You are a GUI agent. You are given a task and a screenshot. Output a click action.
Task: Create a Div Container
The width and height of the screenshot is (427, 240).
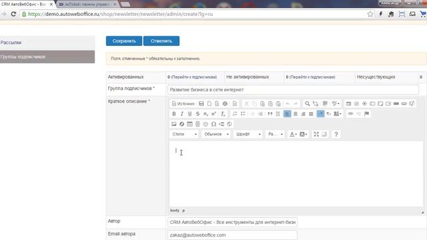click(x=278, y=114)
